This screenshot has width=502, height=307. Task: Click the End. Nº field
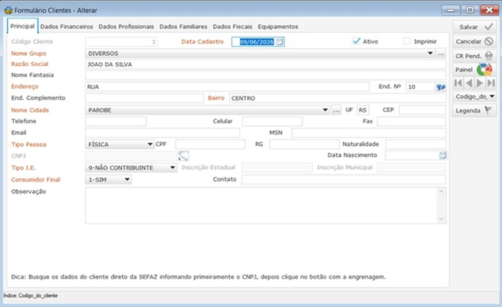421,87
